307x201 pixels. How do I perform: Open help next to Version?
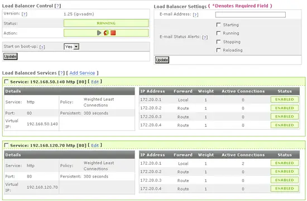point(24,14)
